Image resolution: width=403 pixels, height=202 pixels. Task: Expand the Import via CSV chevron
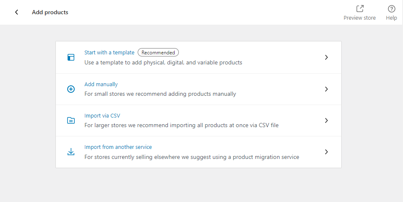[327, 120]
